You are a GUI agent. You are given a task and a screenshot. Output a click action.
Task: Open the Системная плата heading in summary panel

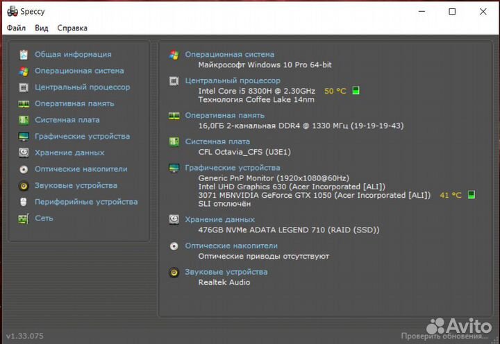[x=217, y=141]
